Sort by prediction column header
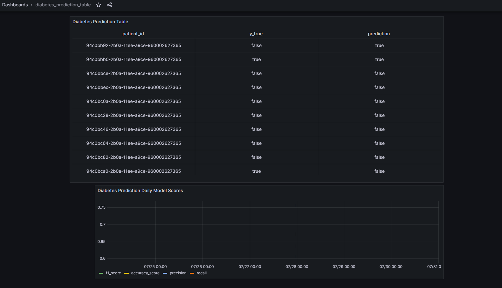This screenshot has width=502, height=288. coord(379,34)
